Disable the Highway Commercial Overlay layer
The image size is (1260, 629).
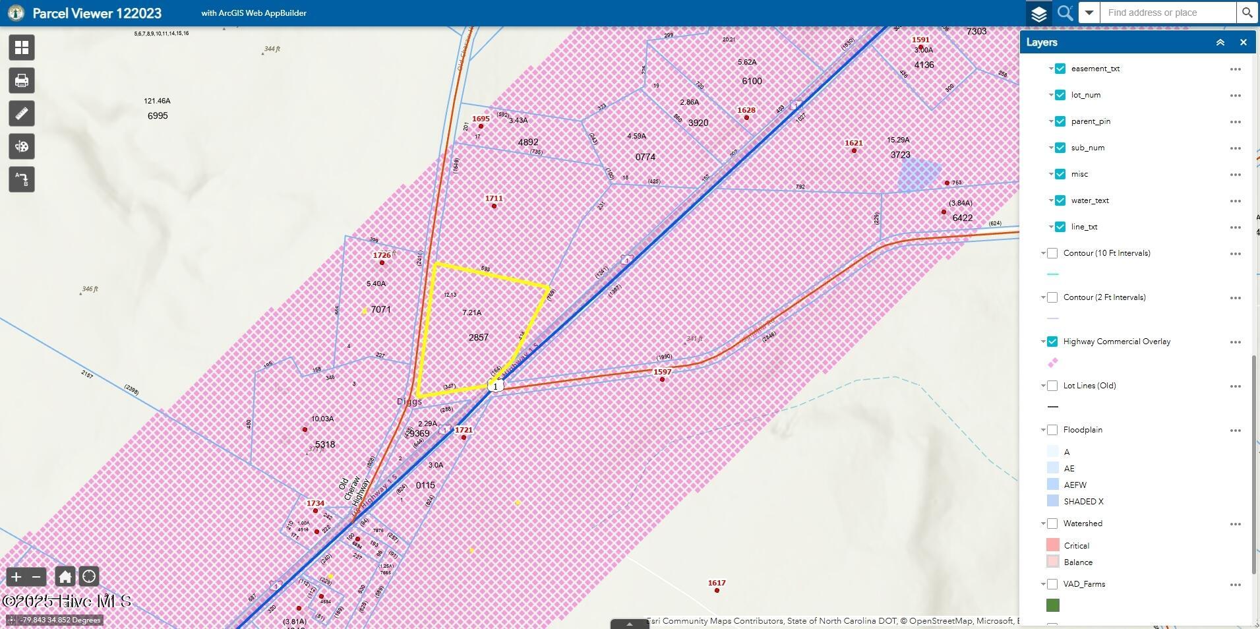click(x=1052, y=341)
